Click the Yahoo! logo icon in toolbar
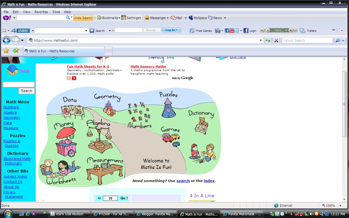This screenshot has width=349, height=218. coord(7,18)
